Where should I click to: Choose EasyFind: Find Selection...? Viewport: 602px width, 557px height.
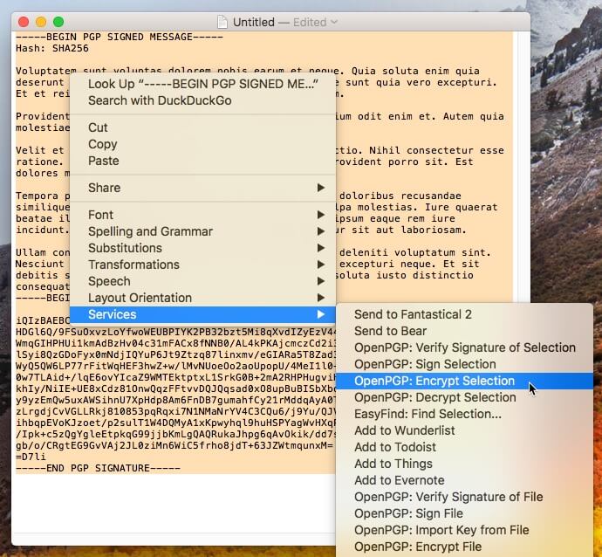(464, 414)
